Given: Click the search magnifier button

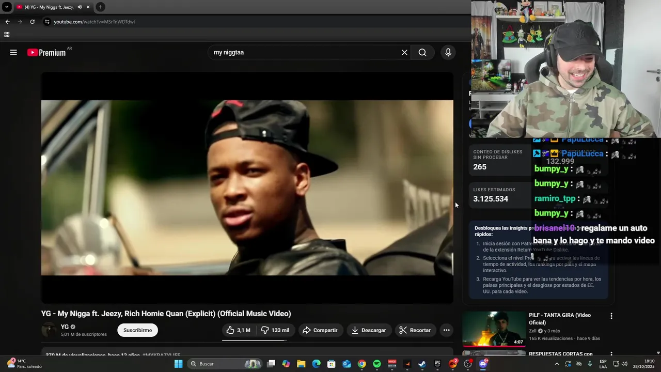Looking at the screenshot, I should (x=422, y=52).
